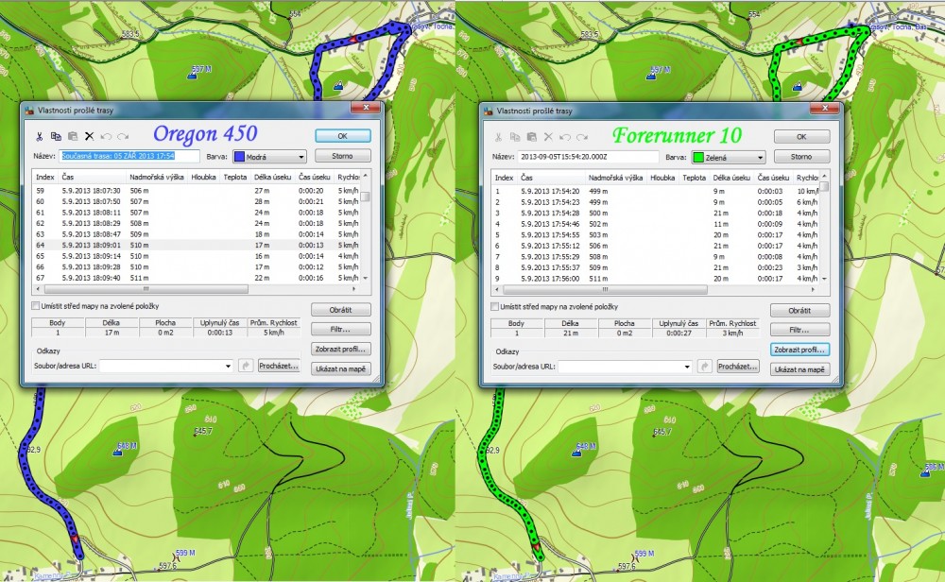The width and height of the screenshot is (945, 582).
Task: Click the Redo arrow in Forerunner 10 dialog
Action: 582,137
